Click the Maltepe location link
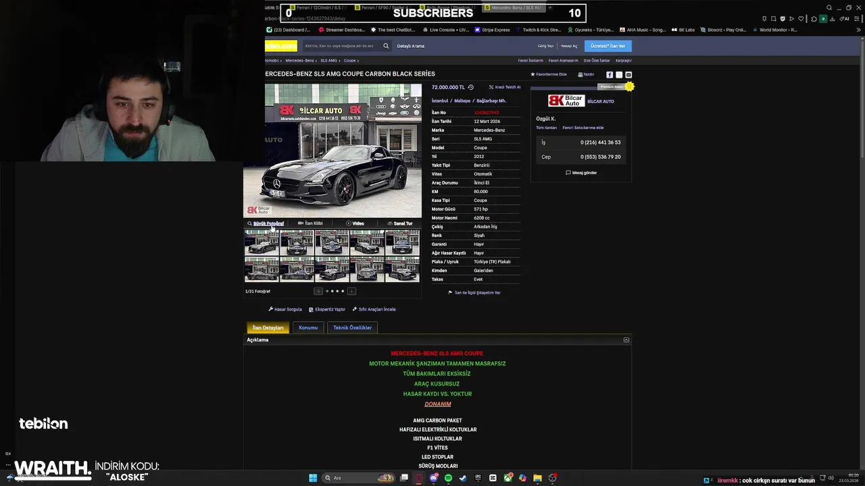The width and height of the screenshot is (865, 486). coord(462,101)
